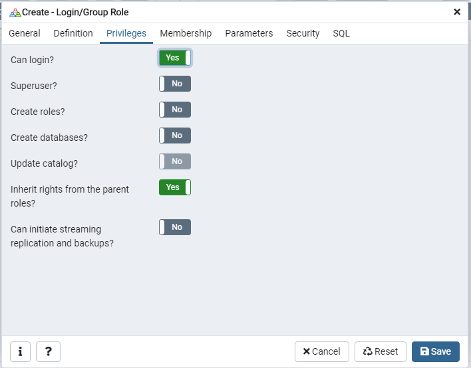Turn on 'Create roles?' switch
The height and width of the screenshot is (368, 471).
[175, 110]
